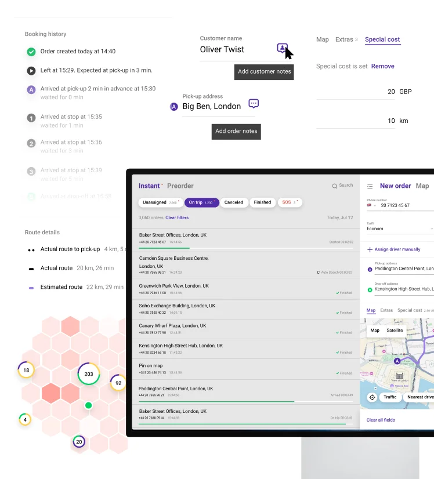Select the Satellite map view option

pos(395,330)
